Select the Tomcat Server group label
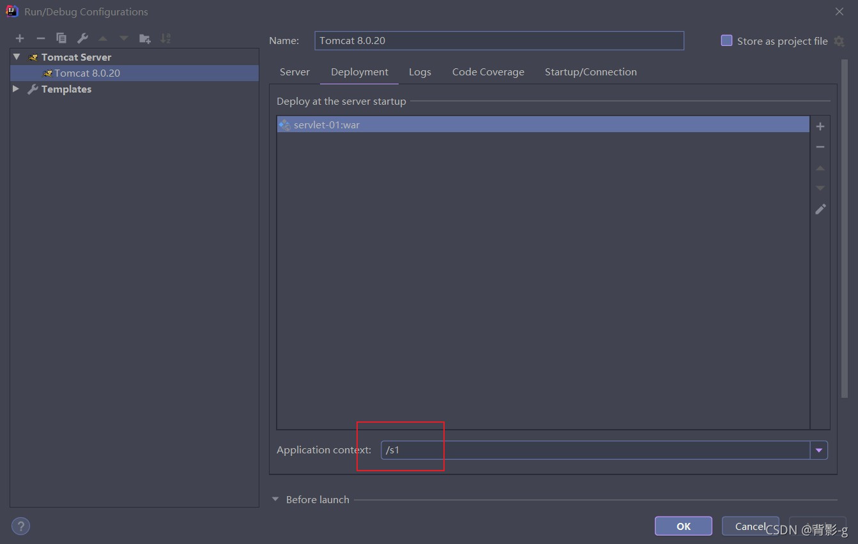This screenshot has width=858, height=544. pyautogui.click(x=76, y=57)
